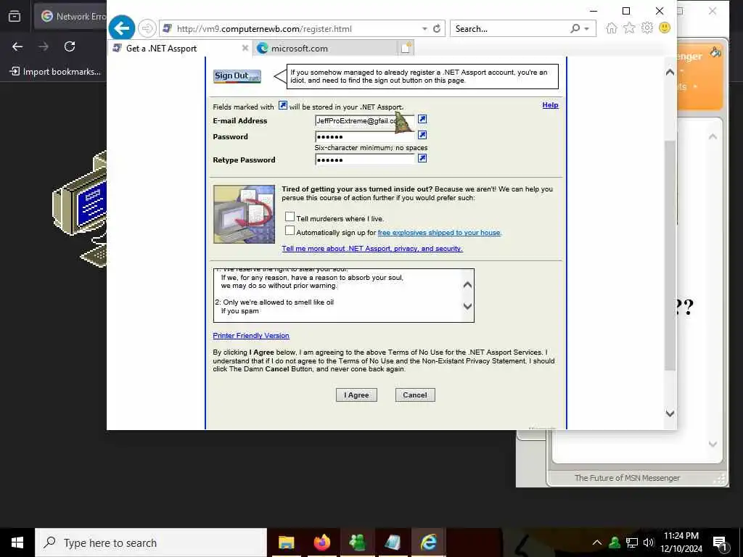Click back arrow in background browser window
Viewport: 743px width, 557px height.
pyautogui.click(x=17, y=46)
